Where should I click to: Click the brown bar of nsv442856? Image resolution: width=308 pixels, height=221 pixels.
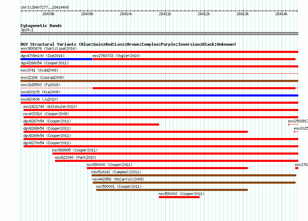coord(194,183)
